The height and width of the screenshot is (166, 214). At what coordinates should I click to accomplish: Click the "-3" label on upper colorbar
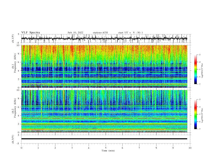click(199, 55)
